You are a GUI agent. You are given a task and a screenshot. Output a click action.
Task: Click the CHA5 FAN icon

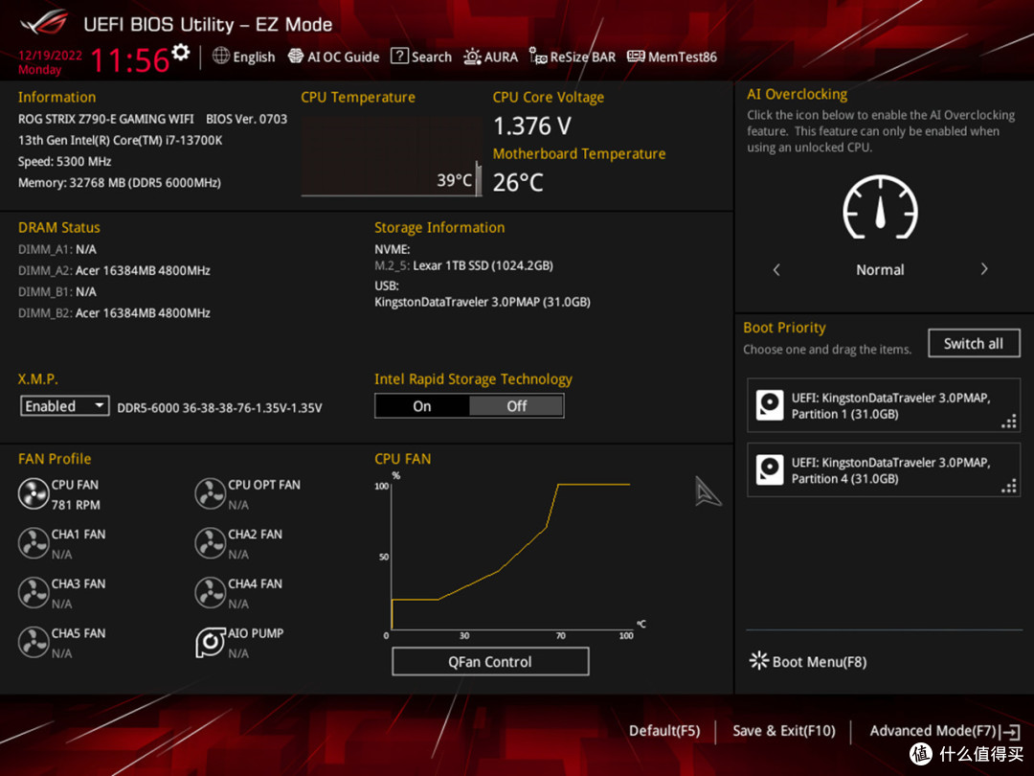33,642
